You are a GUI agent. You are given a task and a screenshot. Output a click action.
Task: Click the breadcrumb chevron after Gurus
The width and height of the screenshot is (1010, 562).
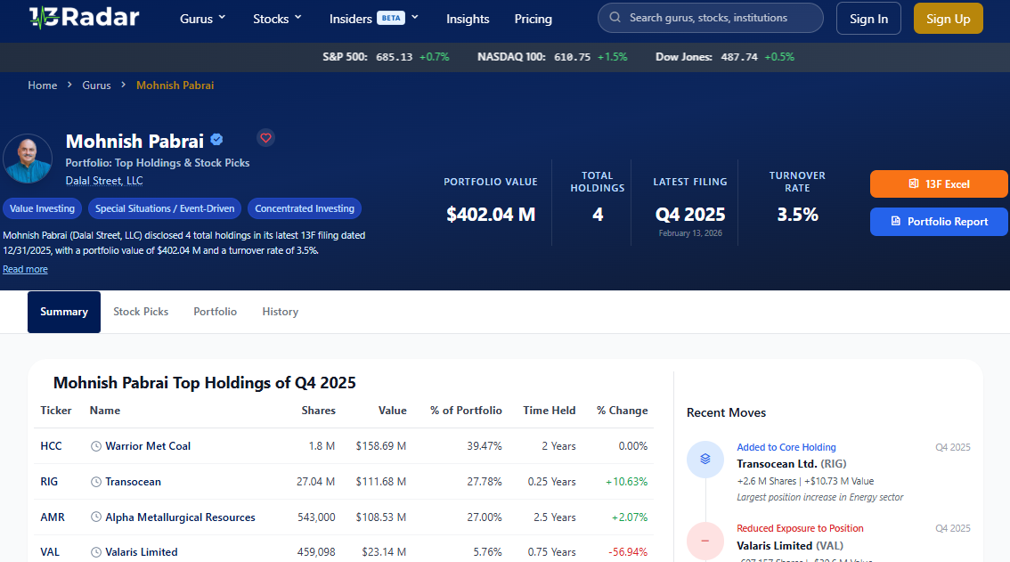point(123,85)
